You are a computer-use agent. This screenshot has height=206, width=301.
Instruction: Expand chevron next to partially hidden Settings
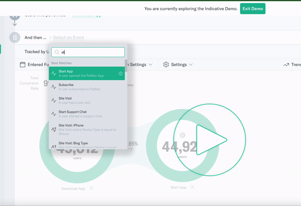point(150,65)
